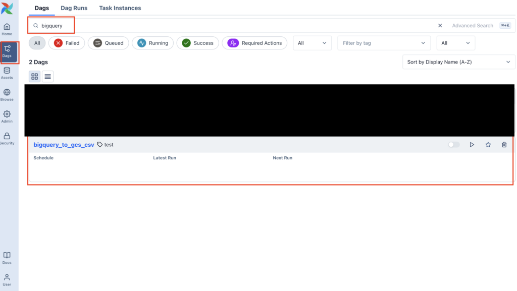This screenshot has width=517, height=291.
Task: Delete the bigquery_to_gcs_csv Dag with trash icon
Action: pyautogui.click(x=504, y=145)
